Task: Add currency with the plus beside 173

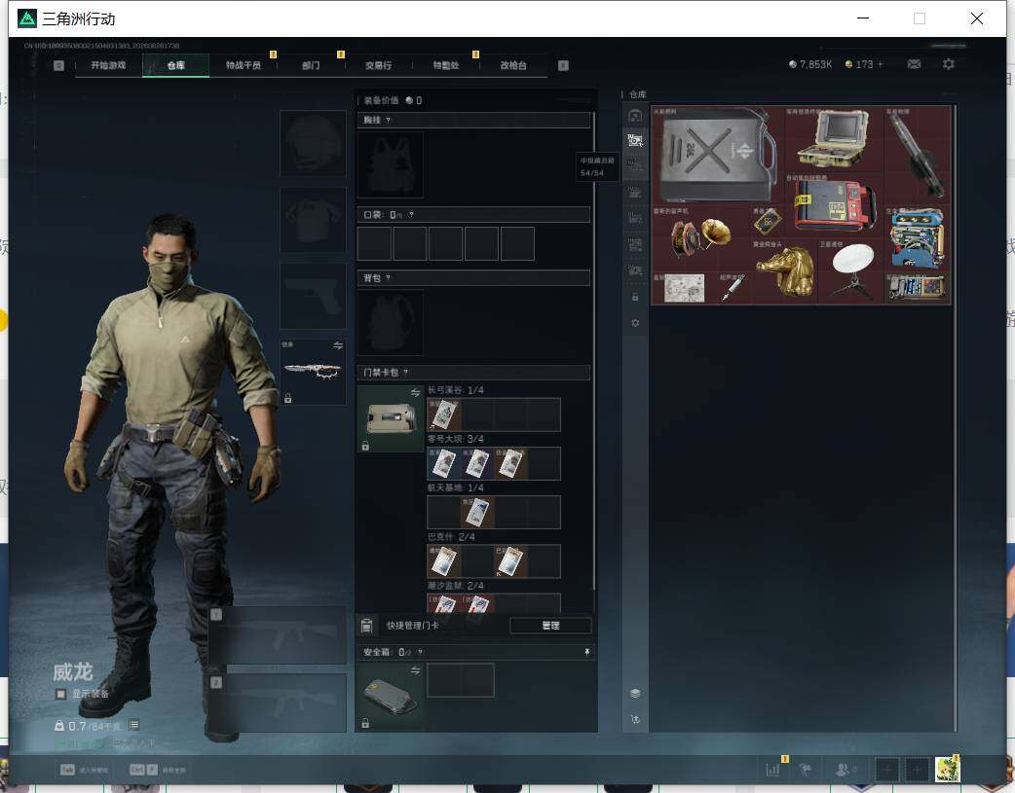Action: click(880, 64)
